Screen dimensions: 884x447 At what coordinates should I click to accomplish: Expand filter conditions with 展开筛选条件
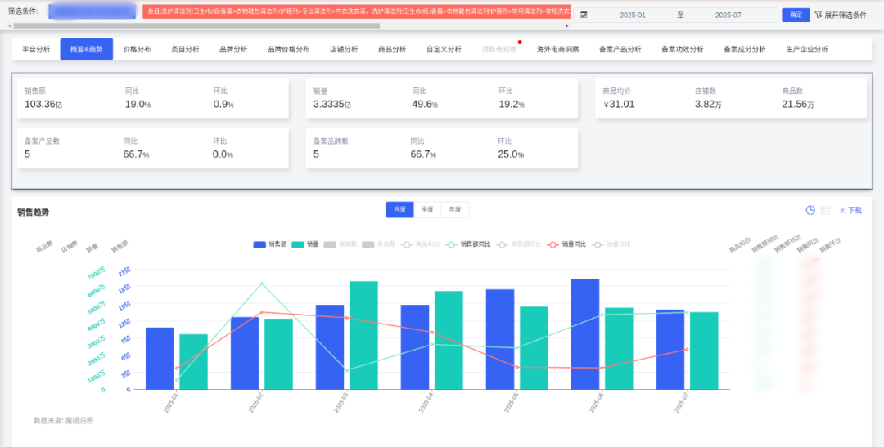(x=845, y=15)
